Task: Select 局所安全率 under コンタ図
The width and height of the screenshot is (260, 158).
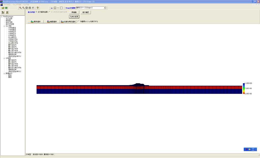Action: [12, 54]
